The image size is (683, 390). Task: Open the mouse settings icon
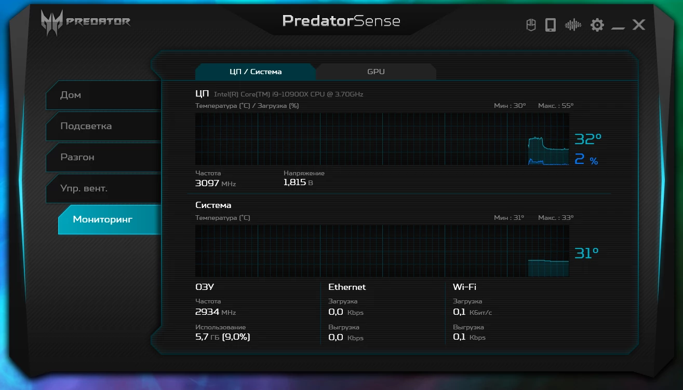pyautogui.click(x=531, y=25)
